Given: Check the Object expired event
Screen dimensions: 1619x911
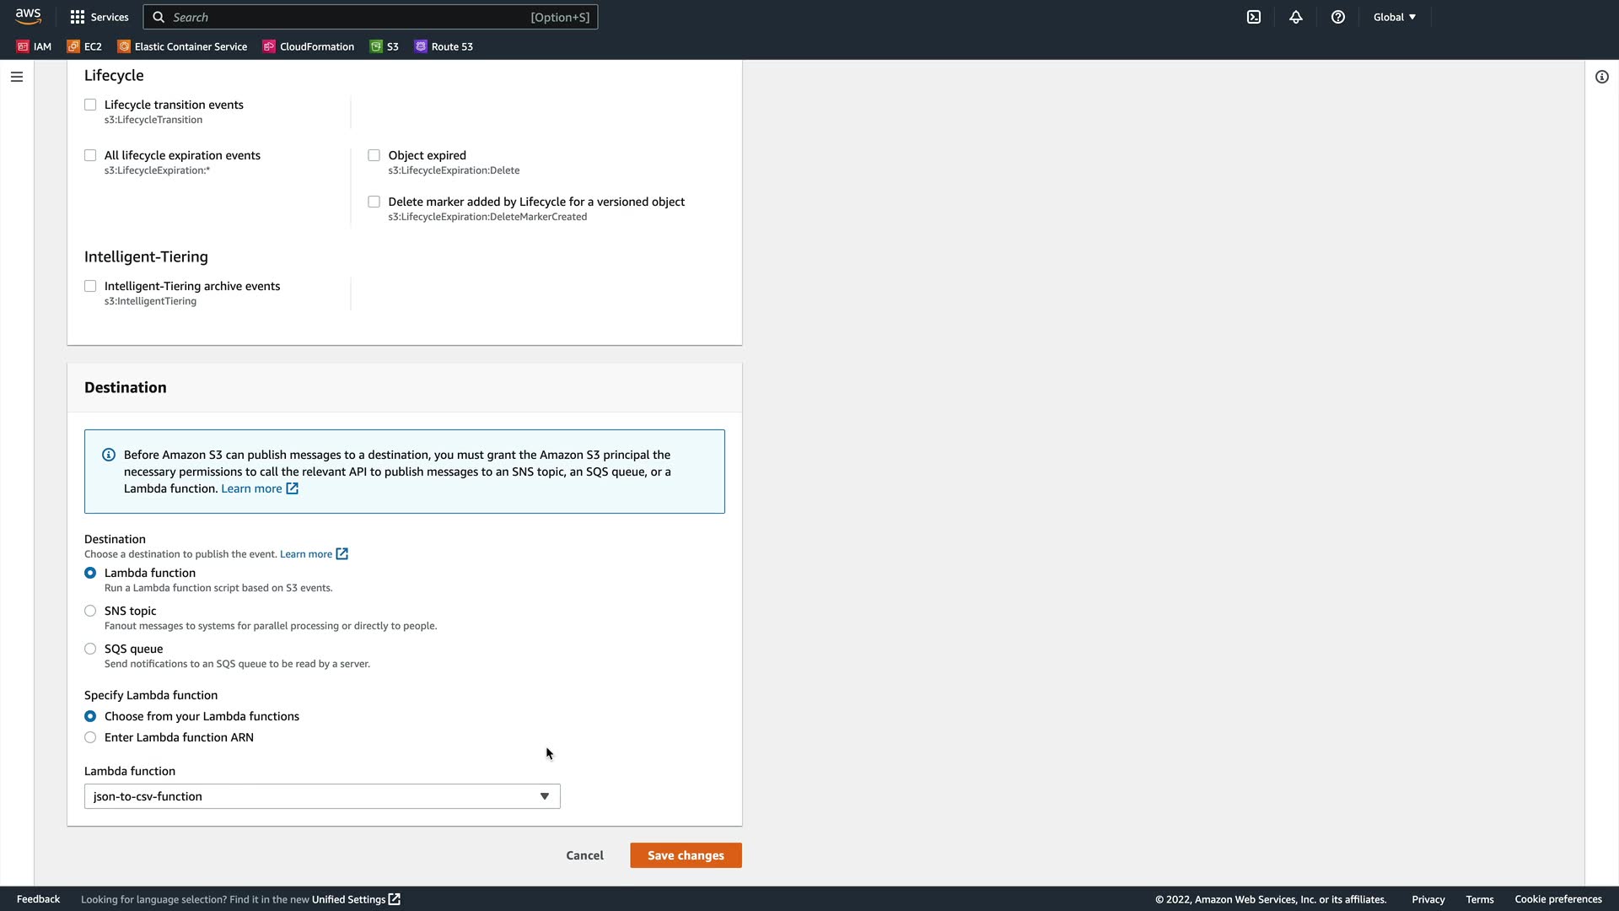Looking at the screenshot, I should (x=374, y=155).
